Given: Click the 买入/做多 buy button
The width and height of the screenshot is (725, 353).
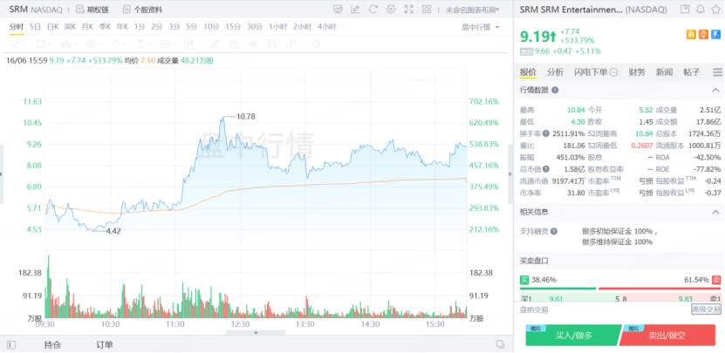Looking at the screenshot, I should tap(574, 335).
